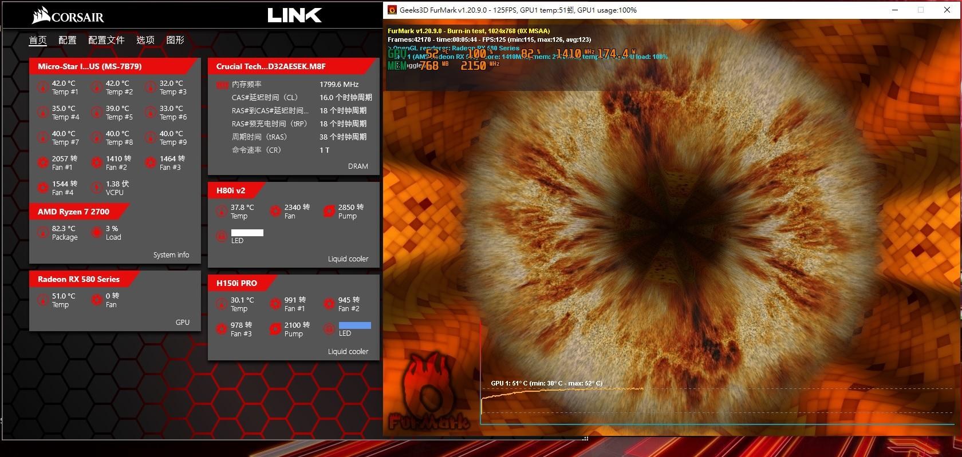Screen dimensions: 962x457
Task: Click the H150i PRO Fan #3 icon
Action: pyautogui.click(x=221, y=329)
